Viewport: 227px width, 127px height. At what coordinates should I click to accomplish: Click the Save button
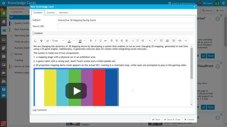pyautogui.click(x=156, y=120)
